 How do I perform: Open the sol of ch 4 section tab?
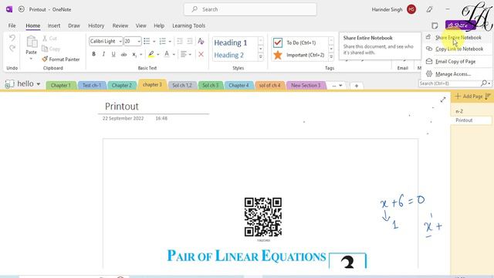pos(269,86)
